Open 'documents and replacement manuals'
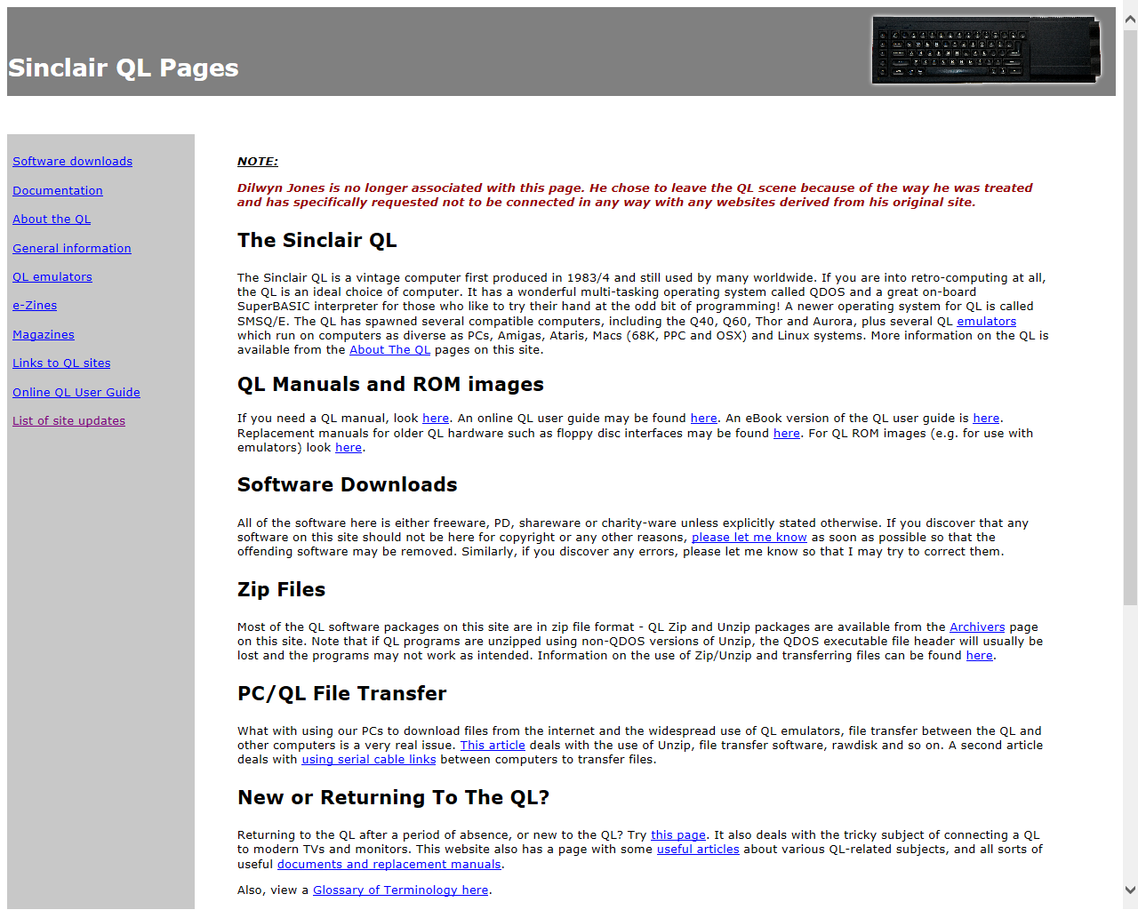 (389, 864)
